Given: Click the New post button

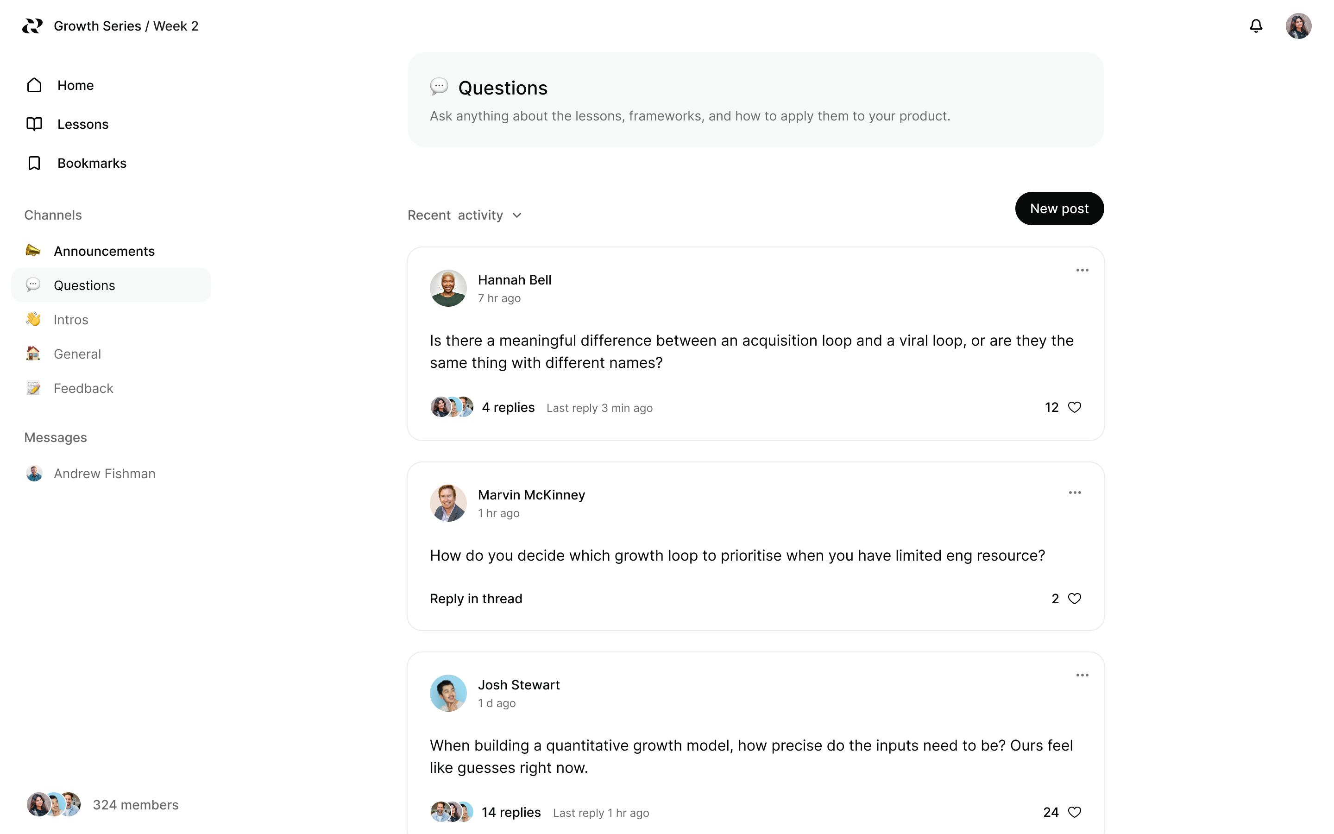Looking at the screenshot, I should tap(1059, 208).
